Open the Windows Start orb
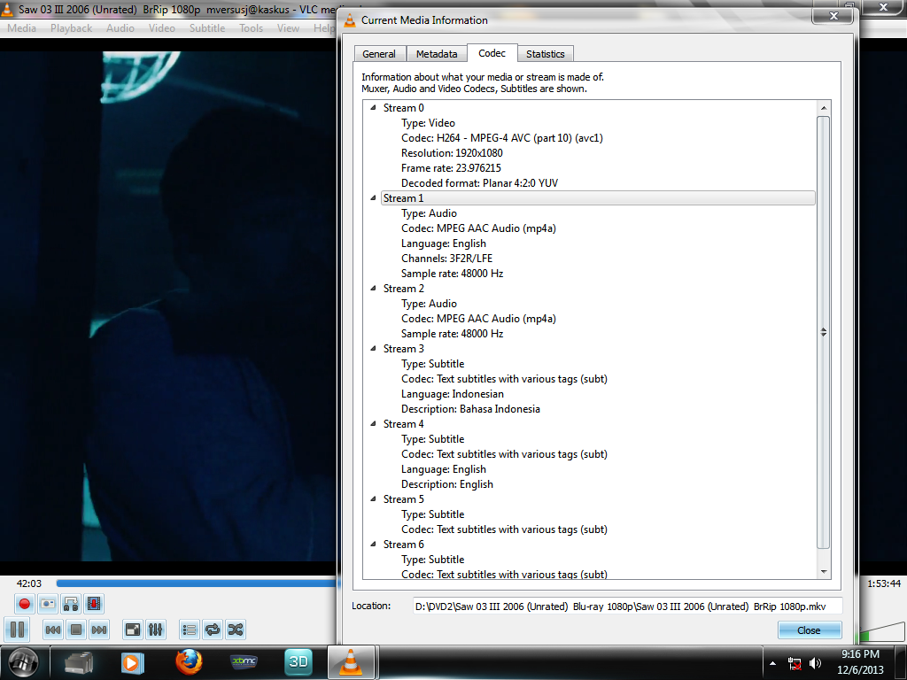The image size is (907, 680). coord(22,662)
